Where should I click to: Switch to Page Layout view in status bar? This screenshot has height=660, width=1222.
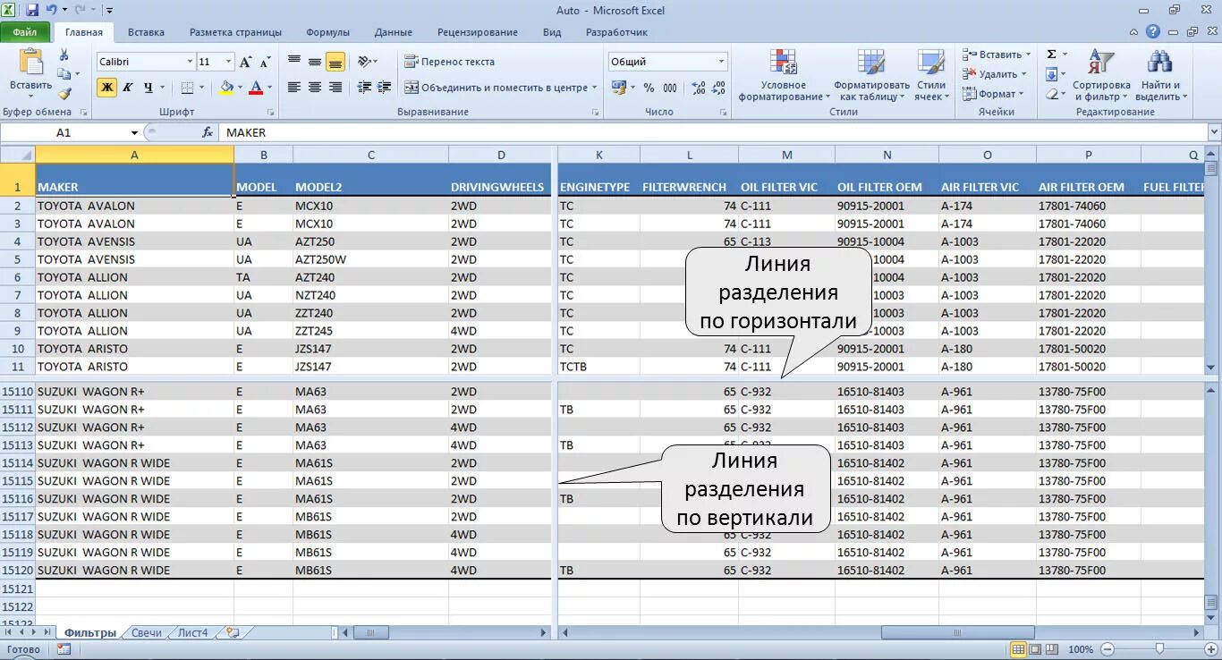coord(1034,649)
